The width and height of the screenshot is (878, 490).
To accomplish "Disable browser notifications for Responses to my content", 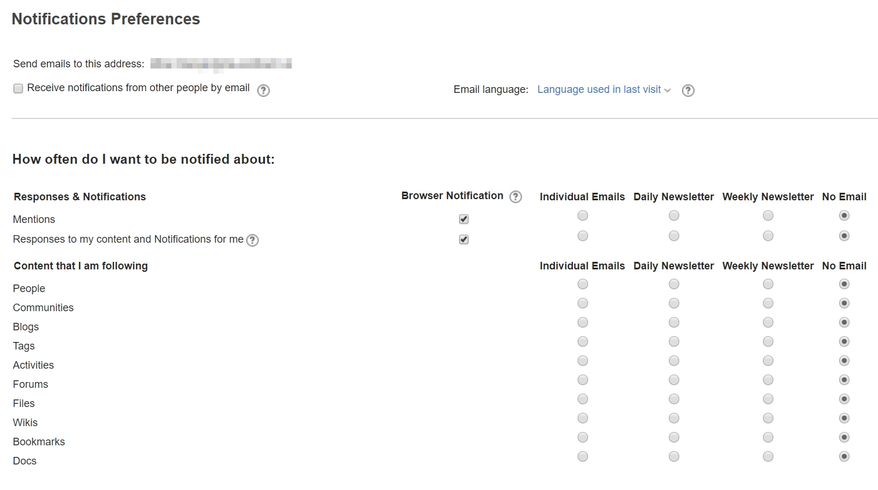I will pyautogui.click(x=463, y=239).
